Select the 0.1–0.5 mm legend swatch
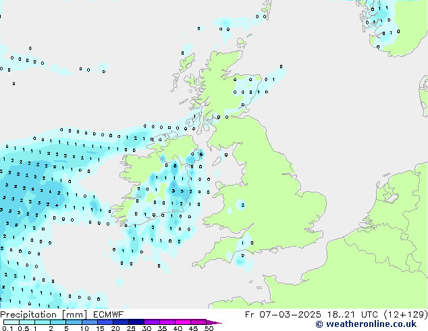Image resolution: width=428 pixels, height=331 pixels. pyautogui.click(x=11, y=322)
